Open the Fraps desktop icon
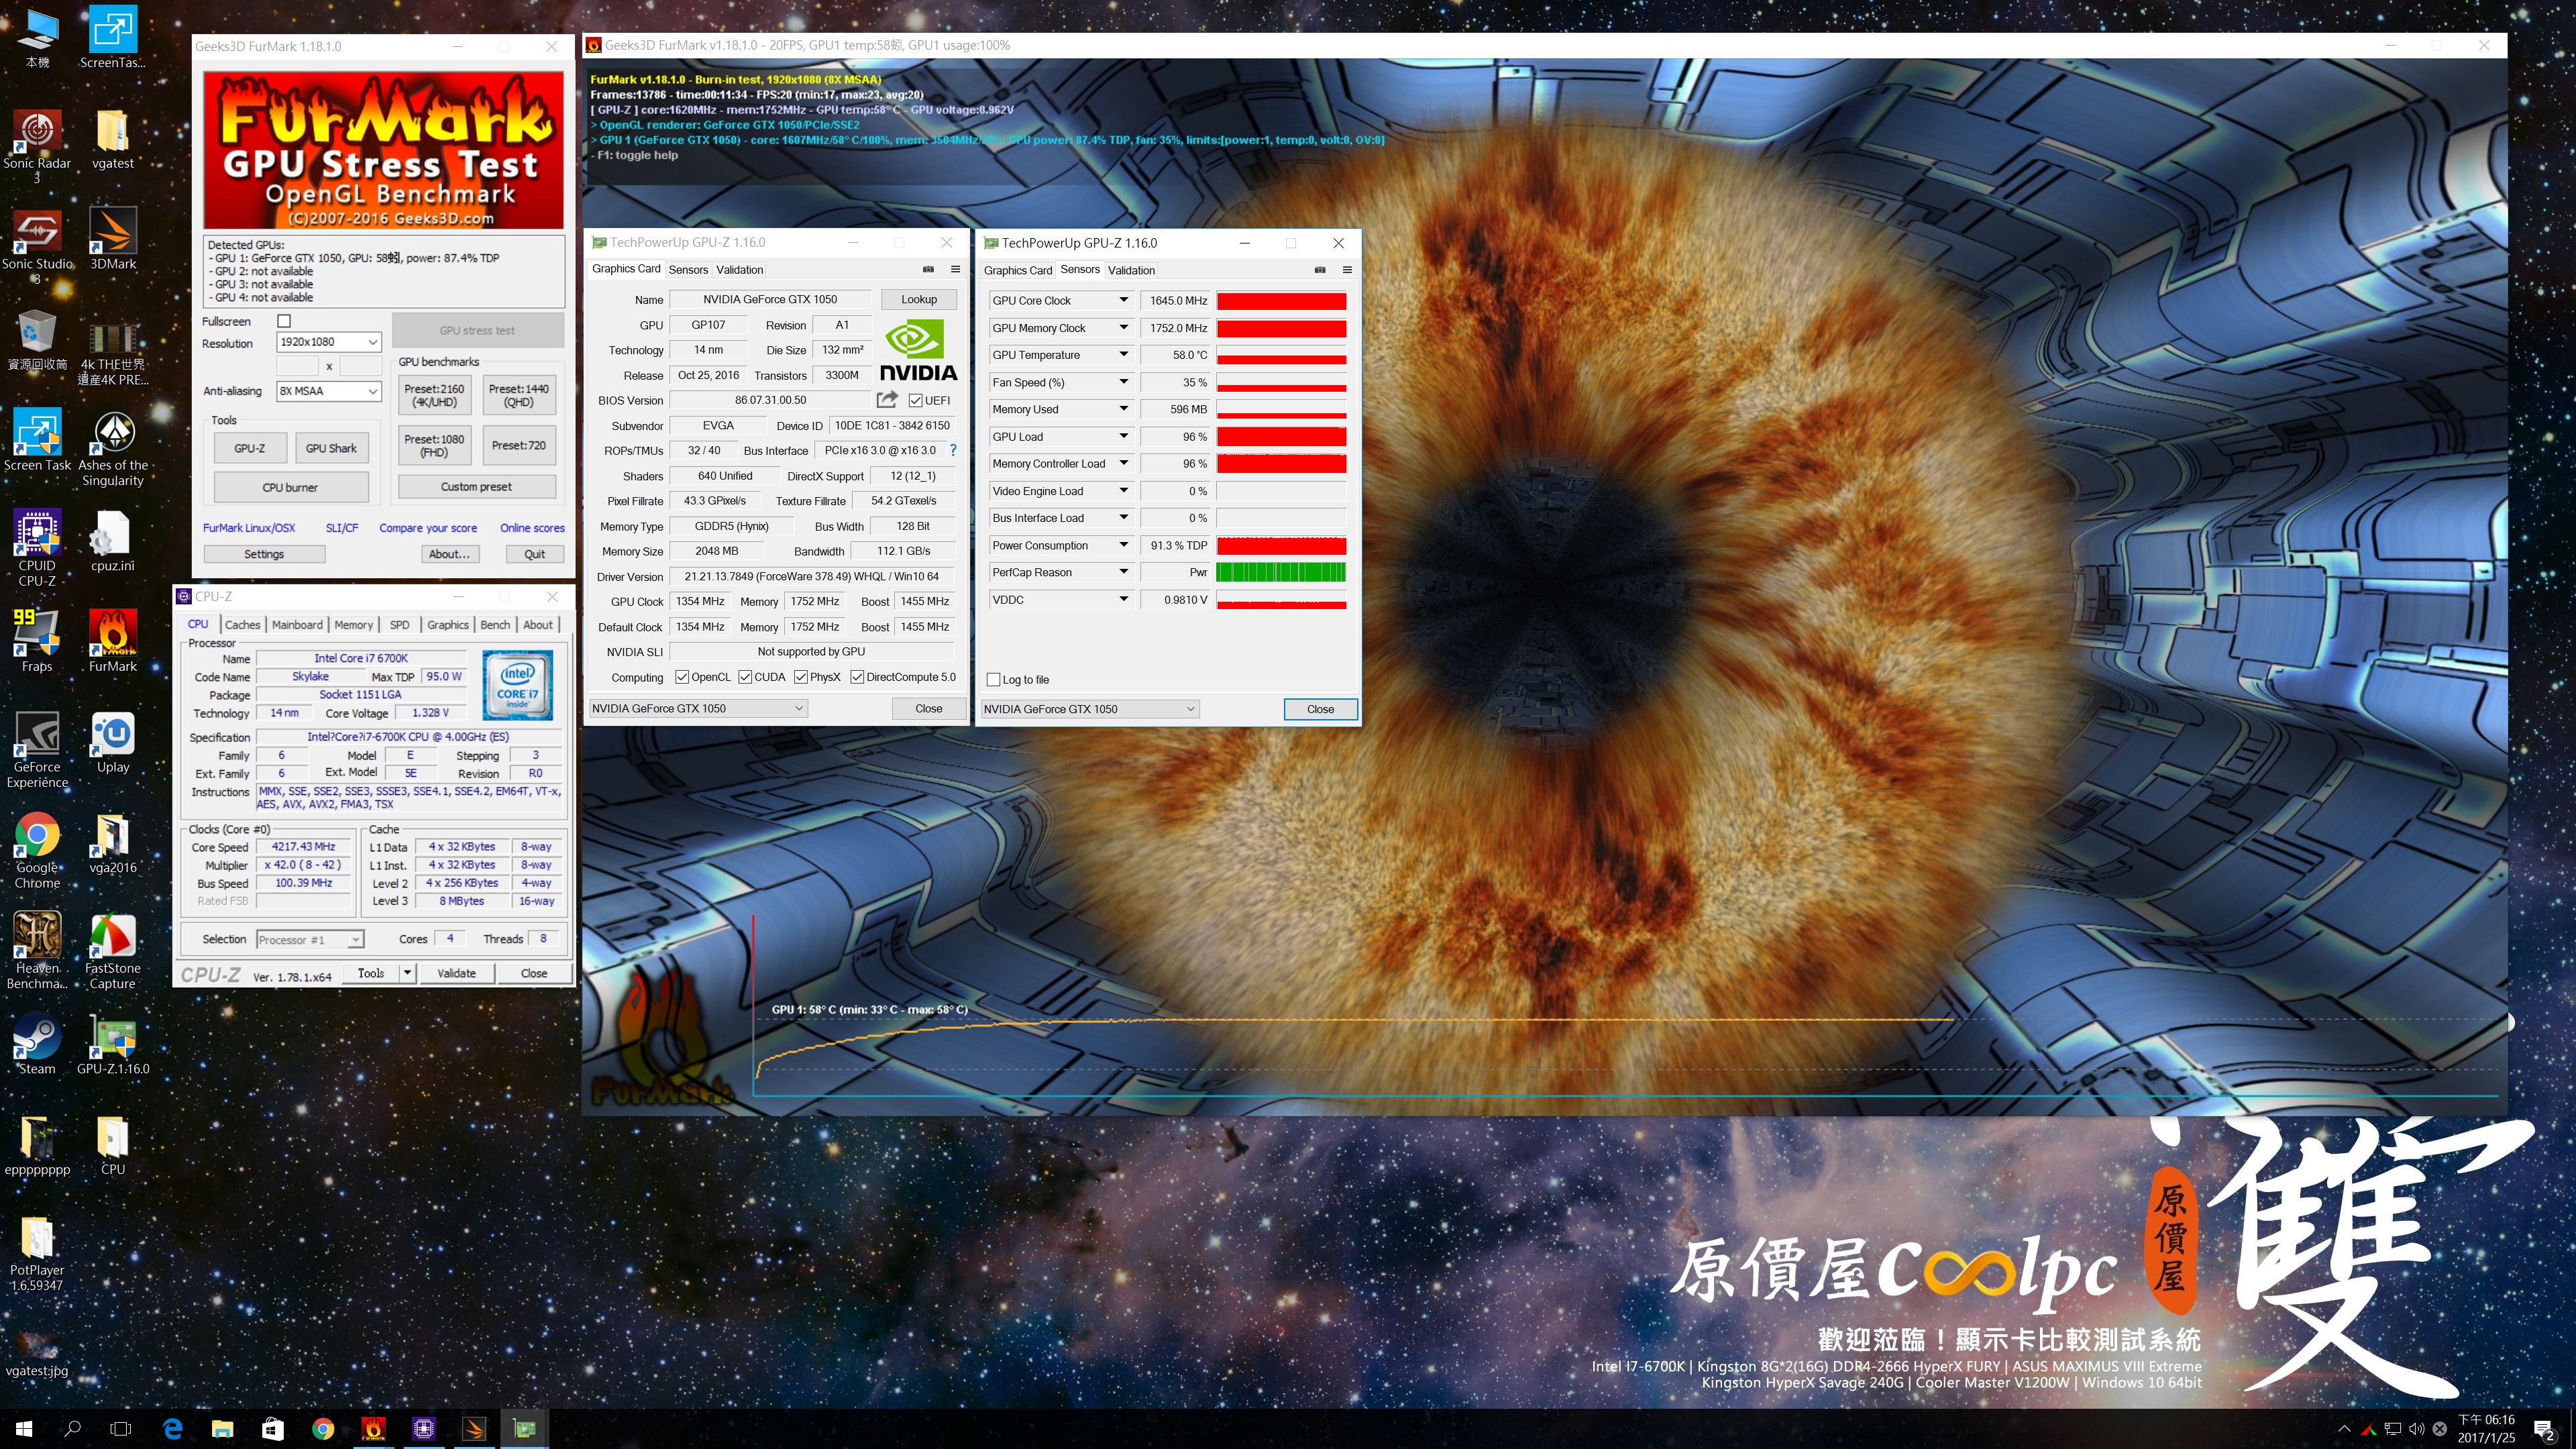This screenshot has height=1449, width=2576. [x=37, y=640]
